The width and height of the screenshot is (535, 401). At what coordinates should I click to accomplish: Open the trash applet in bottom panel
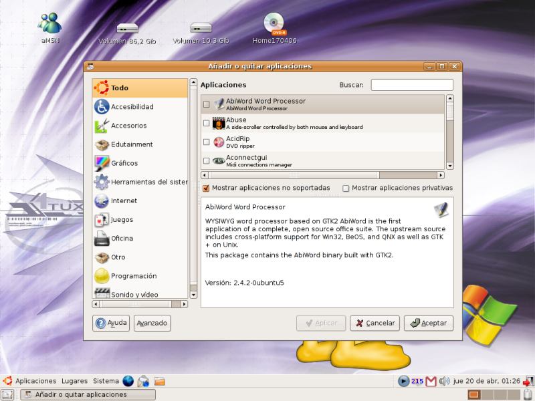pos(528,394)
